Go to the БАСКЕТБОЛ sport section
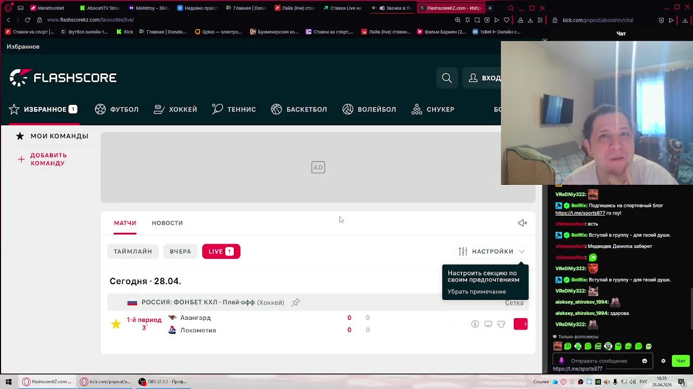 [x=299, y=109]
